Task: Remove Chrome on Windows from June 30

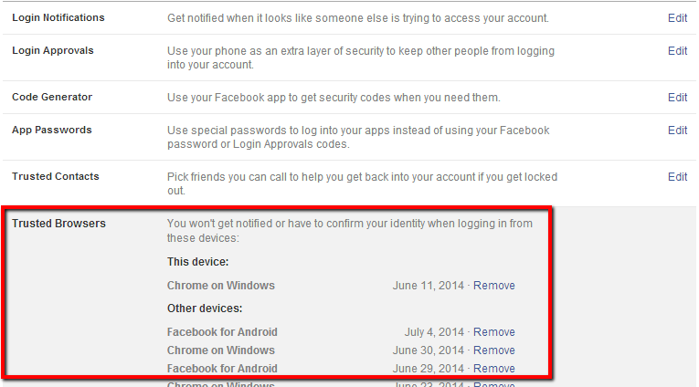Action: tap(493, 350)
